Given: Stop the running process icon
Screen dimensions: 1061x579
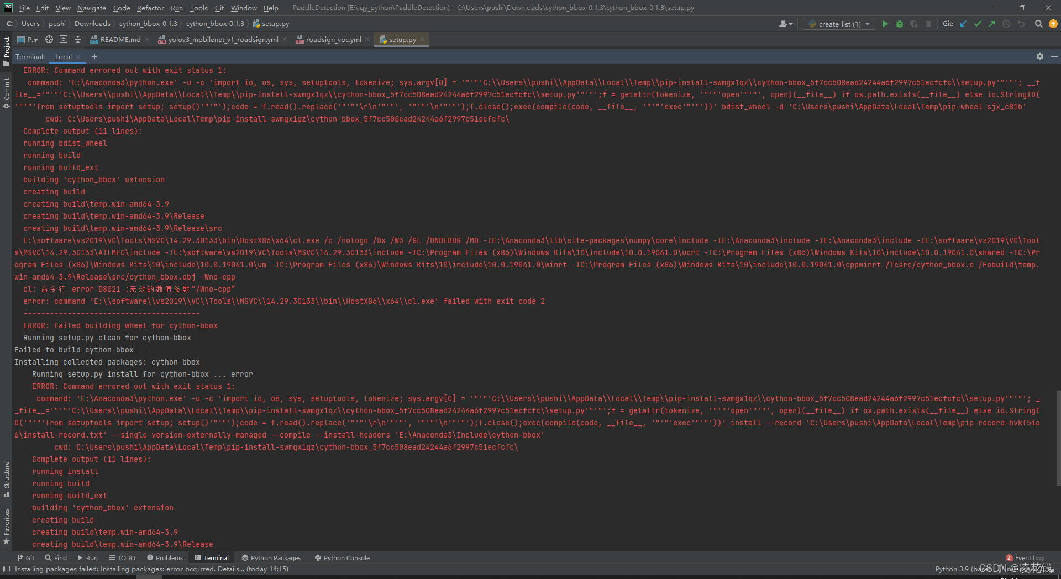Looking at the screenshot, I should pyautogui.click(x=928, y=24).
